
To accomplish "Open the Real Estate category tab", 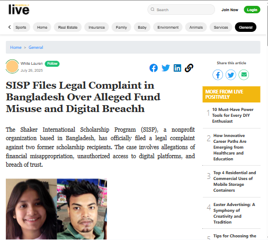I will [68, 27].
